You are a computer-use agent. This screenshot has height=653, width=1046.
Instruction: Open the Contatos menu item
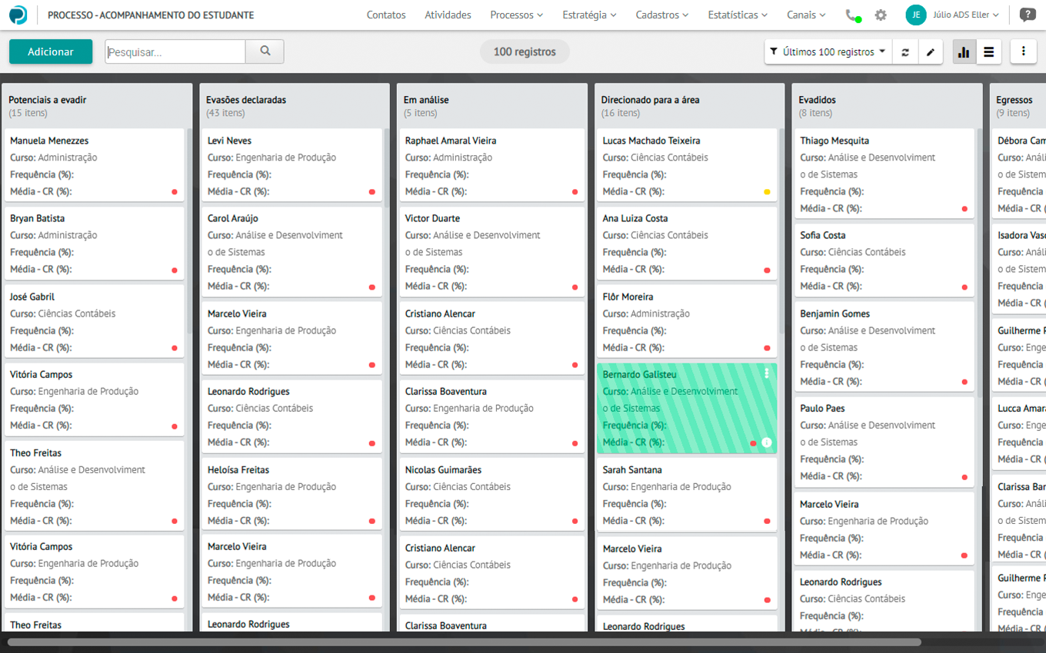pyautogui.click(x=386, y=15)
